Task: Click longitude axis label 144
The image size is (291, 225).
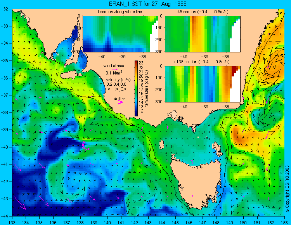Action: coord(162,223)
